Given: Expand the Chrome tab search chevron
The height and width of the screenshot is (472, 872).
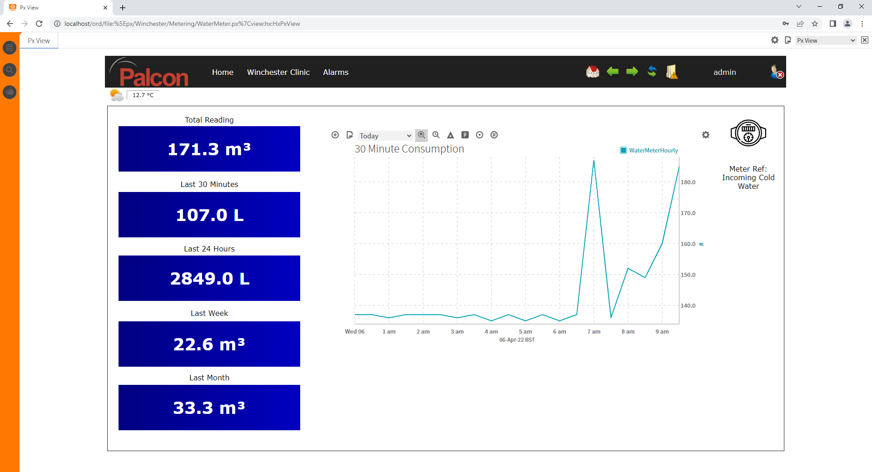Looking at the screenshot, I should click(x=798, y=7).
